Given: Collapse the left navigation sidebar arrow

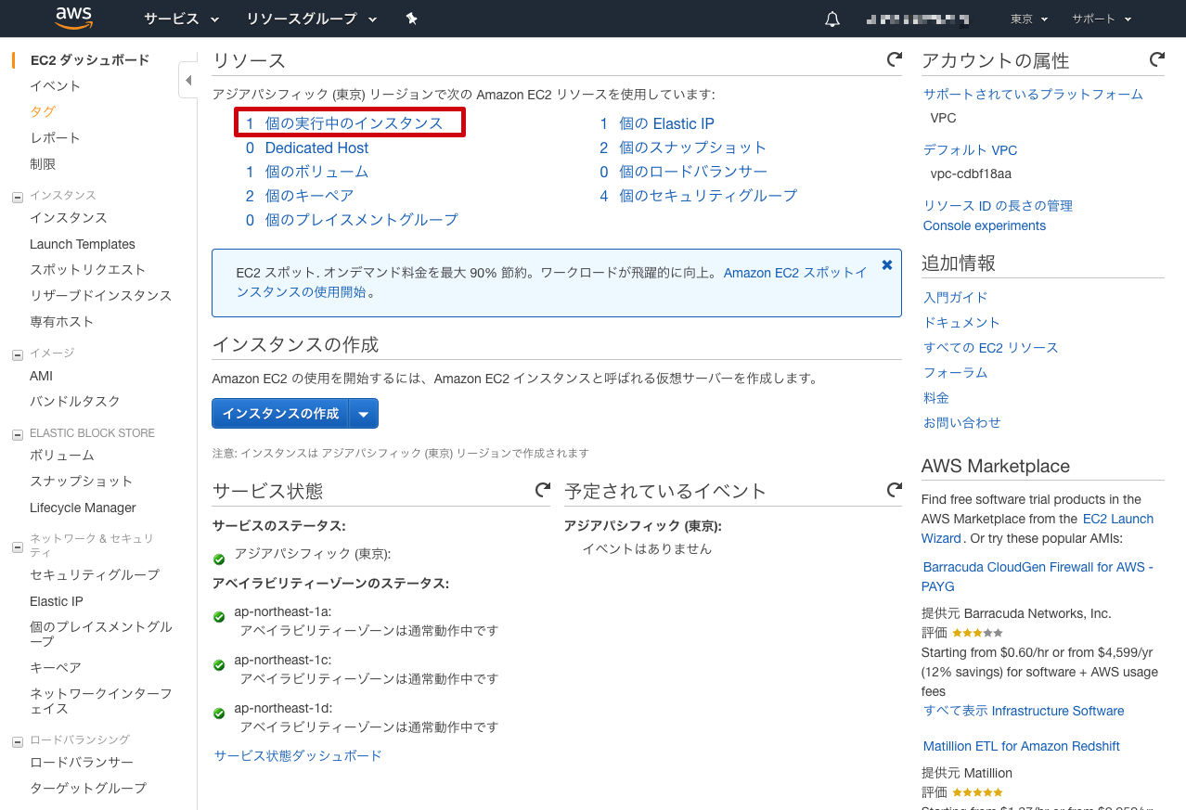Looking at the screenshot, I should click(188, 80).
